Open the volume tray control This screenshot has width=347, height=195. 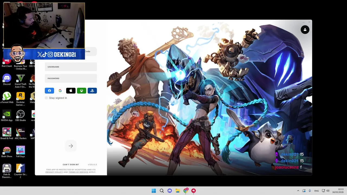tap(328, 191)
